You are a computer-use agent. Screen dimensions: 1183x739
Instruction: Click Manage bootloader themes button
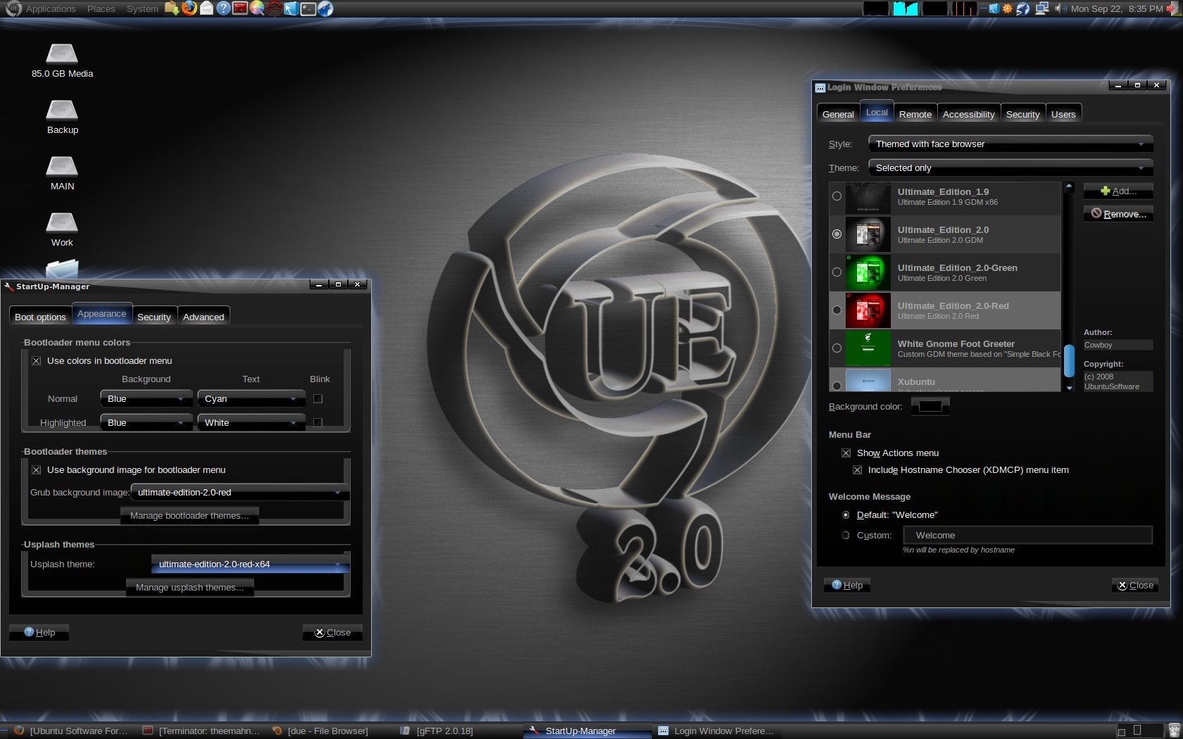point(189,515)
